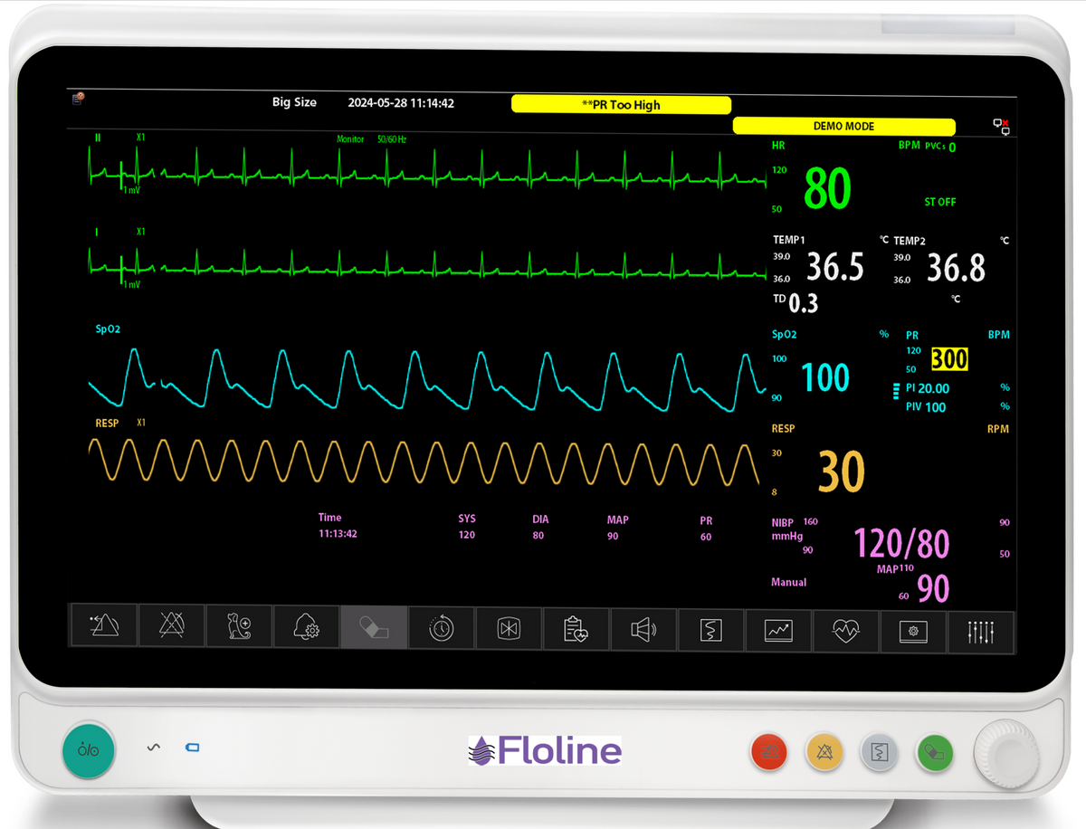Open the trends graph icon
1086x829 pixels.
coord(778,626)
